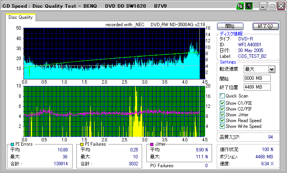Click the floppy disk save icon

(249, 6)
